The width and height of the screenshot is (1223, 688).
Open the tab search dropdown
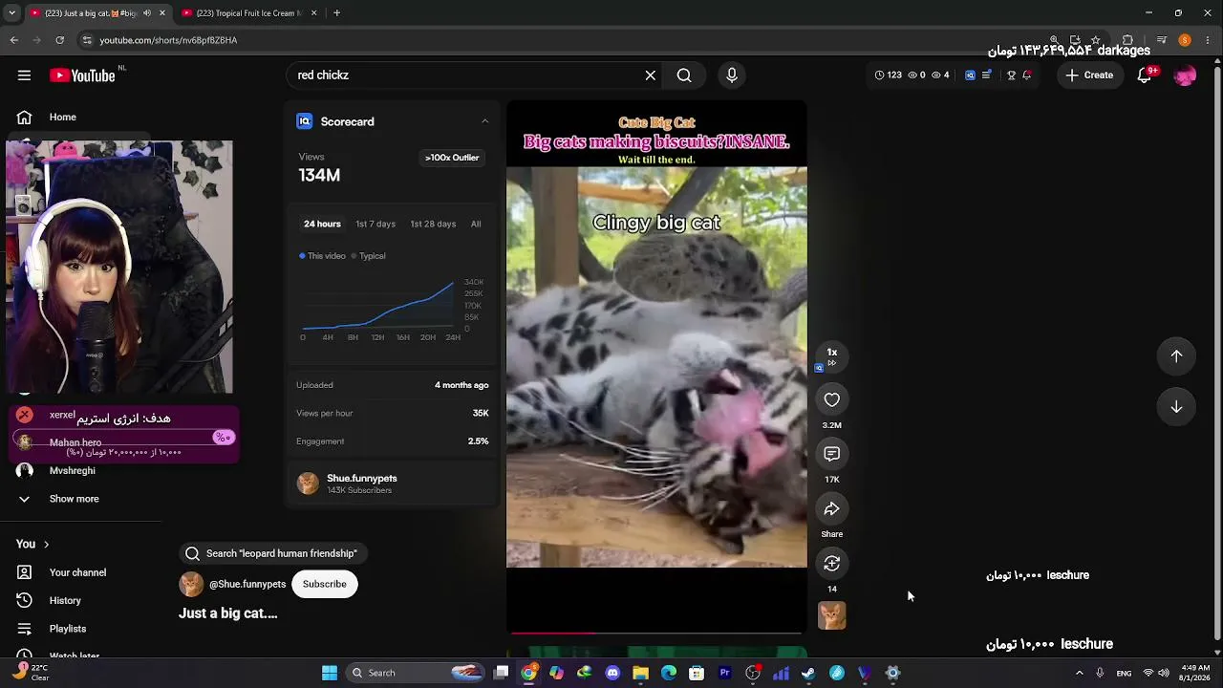[x=12, y=13]
